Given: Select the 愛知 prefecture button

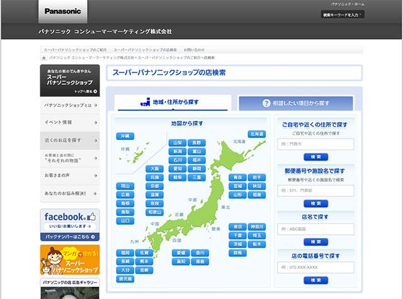Looking at the screenshot, I should (178, 169).
